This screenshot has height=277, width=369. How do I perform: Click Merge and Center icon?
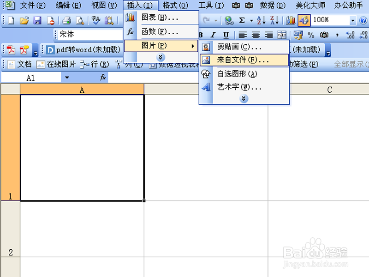[x=282, y=35]
